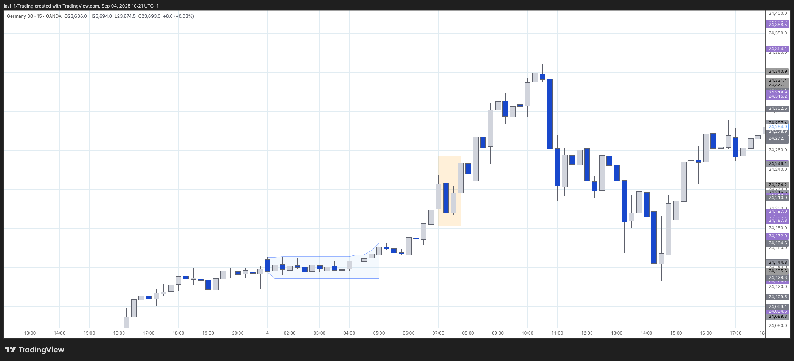Click the +0.03% change value in the legend
Screen dimensions: 794x361
pos(184,16)
